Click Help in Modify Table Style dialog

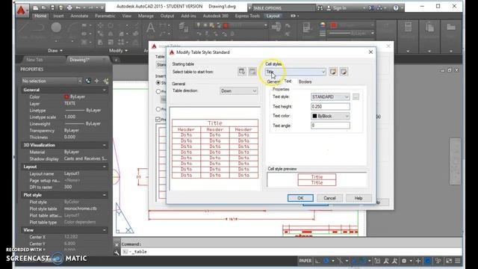click(358, 198)
